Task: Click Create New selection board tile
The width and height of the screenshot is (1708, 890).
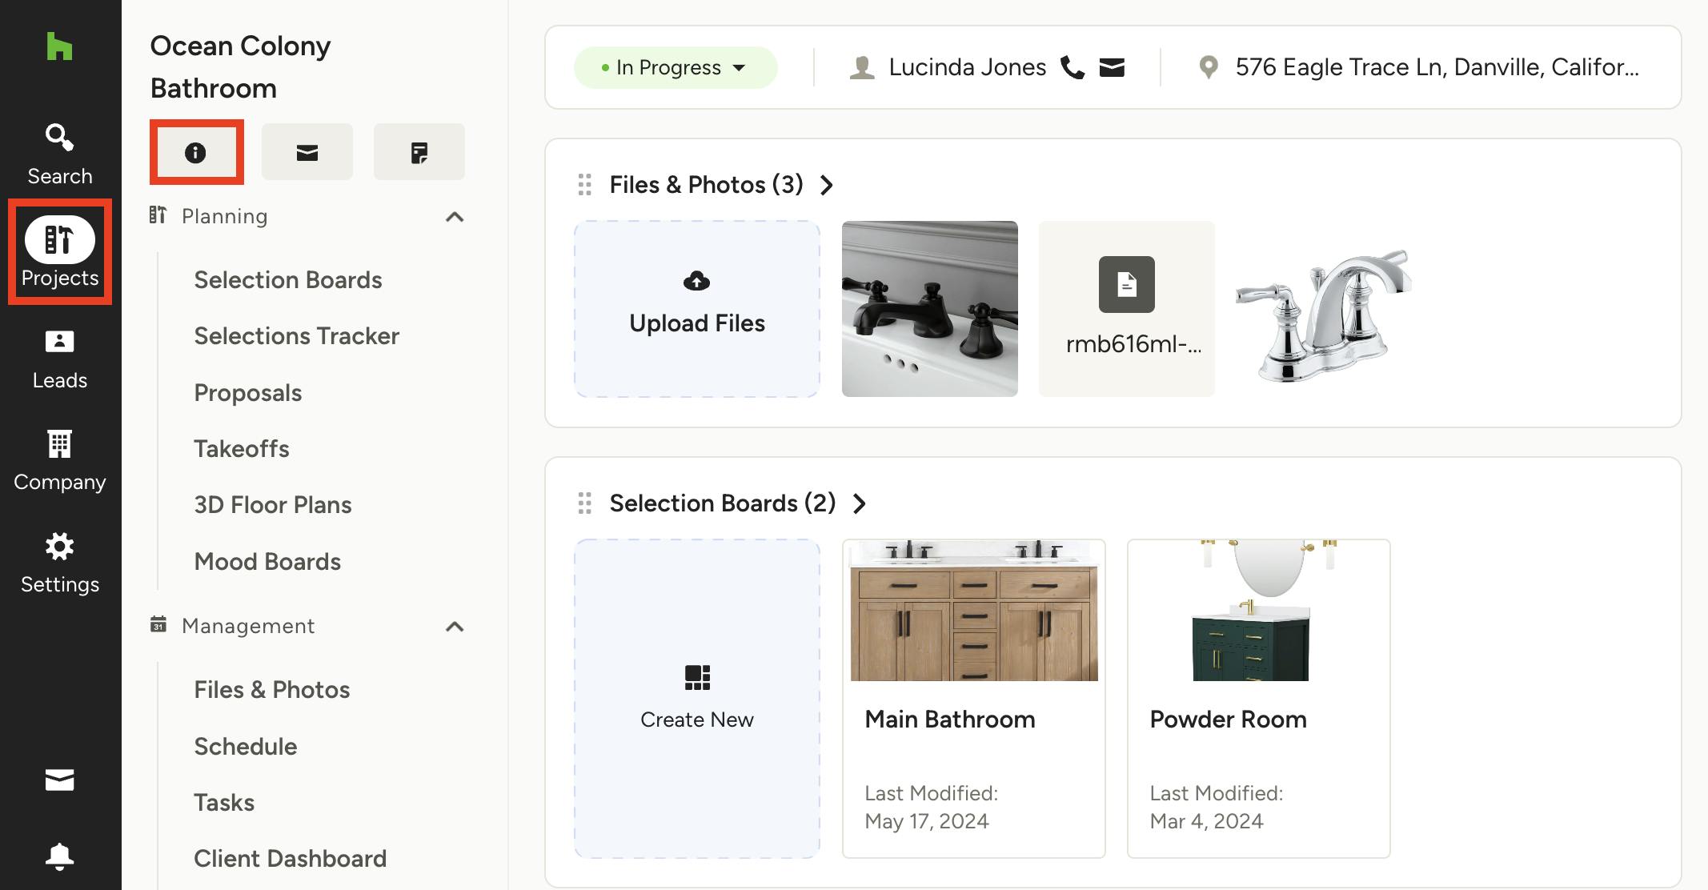Action: pyautogui.click(x=697, y=699)
